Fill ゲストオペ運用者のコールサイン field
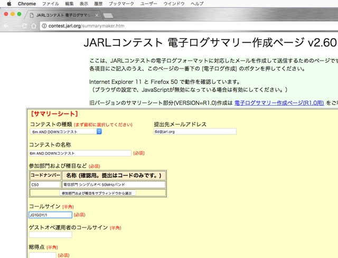 click(50, 235)
